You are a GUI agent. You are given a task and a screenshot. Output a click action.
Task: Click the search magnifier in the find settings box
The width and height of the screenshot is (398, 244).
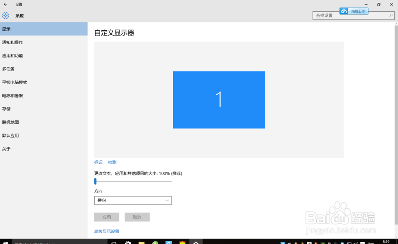click(x=390, y=15)
